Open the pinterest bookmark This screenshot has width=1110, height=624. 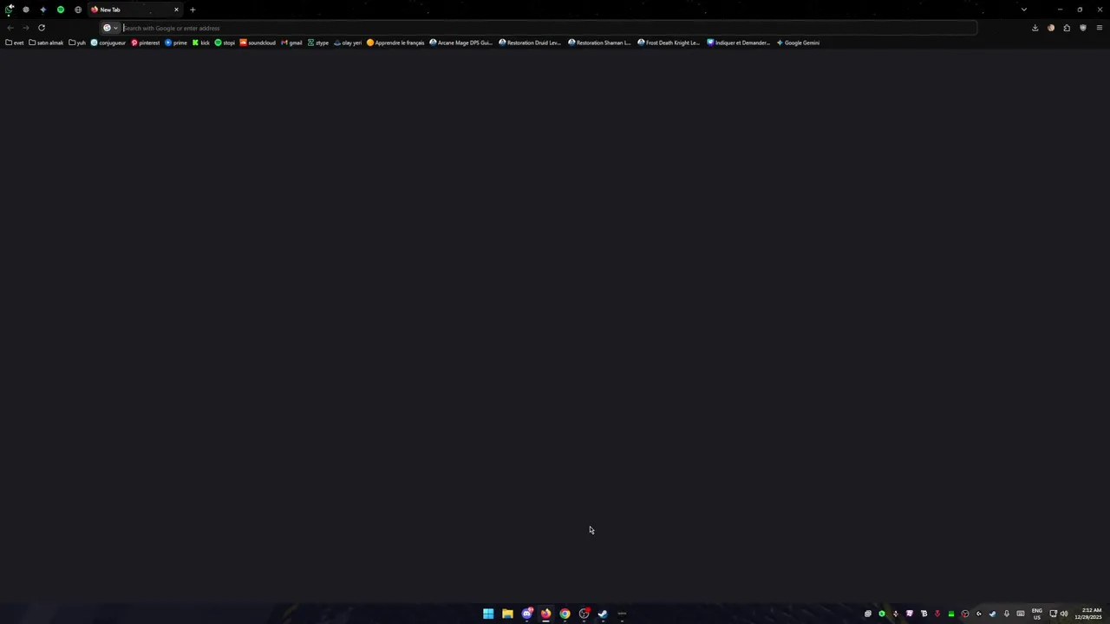(x=145, y=42)
